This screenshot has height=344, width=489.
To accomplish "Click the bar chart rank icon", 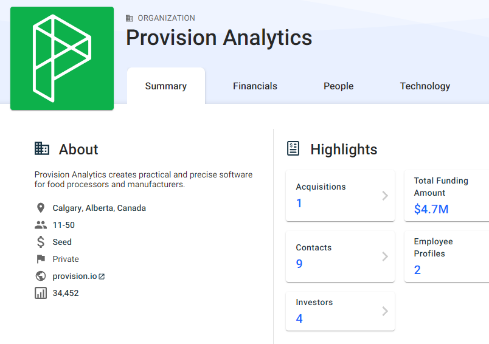I will pyautogui.click(x=41, y=293).
